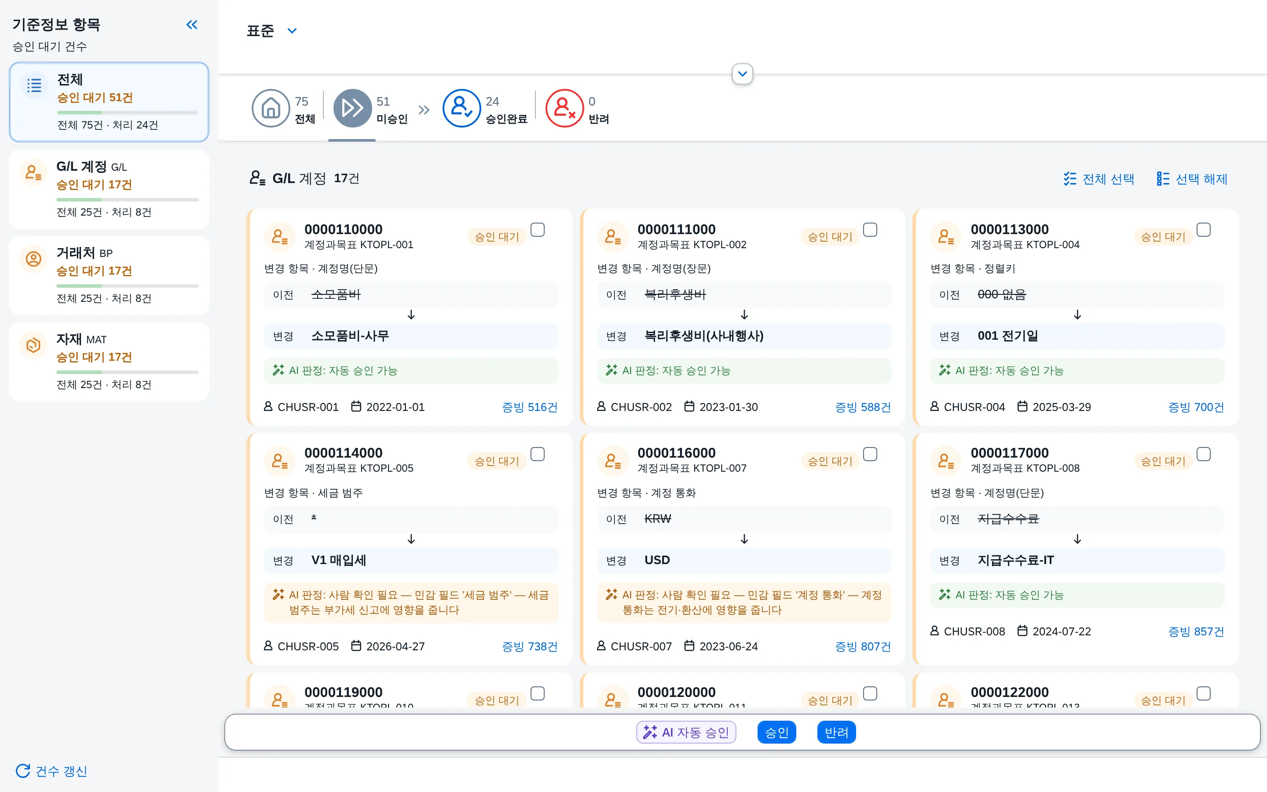The image size is (1267, 792).
Task: Click the list icon on 전체 card
Action: click(x=34, y=85)
